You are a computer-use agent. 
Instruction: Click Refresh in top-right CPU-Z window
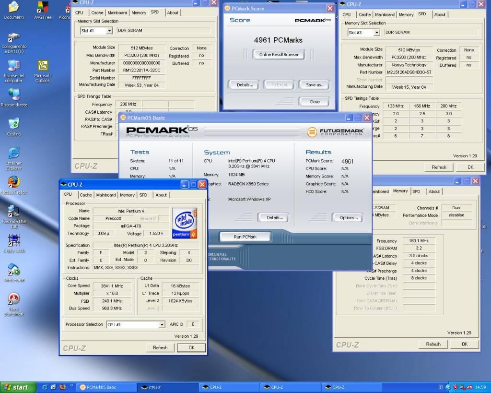[439, 167]
